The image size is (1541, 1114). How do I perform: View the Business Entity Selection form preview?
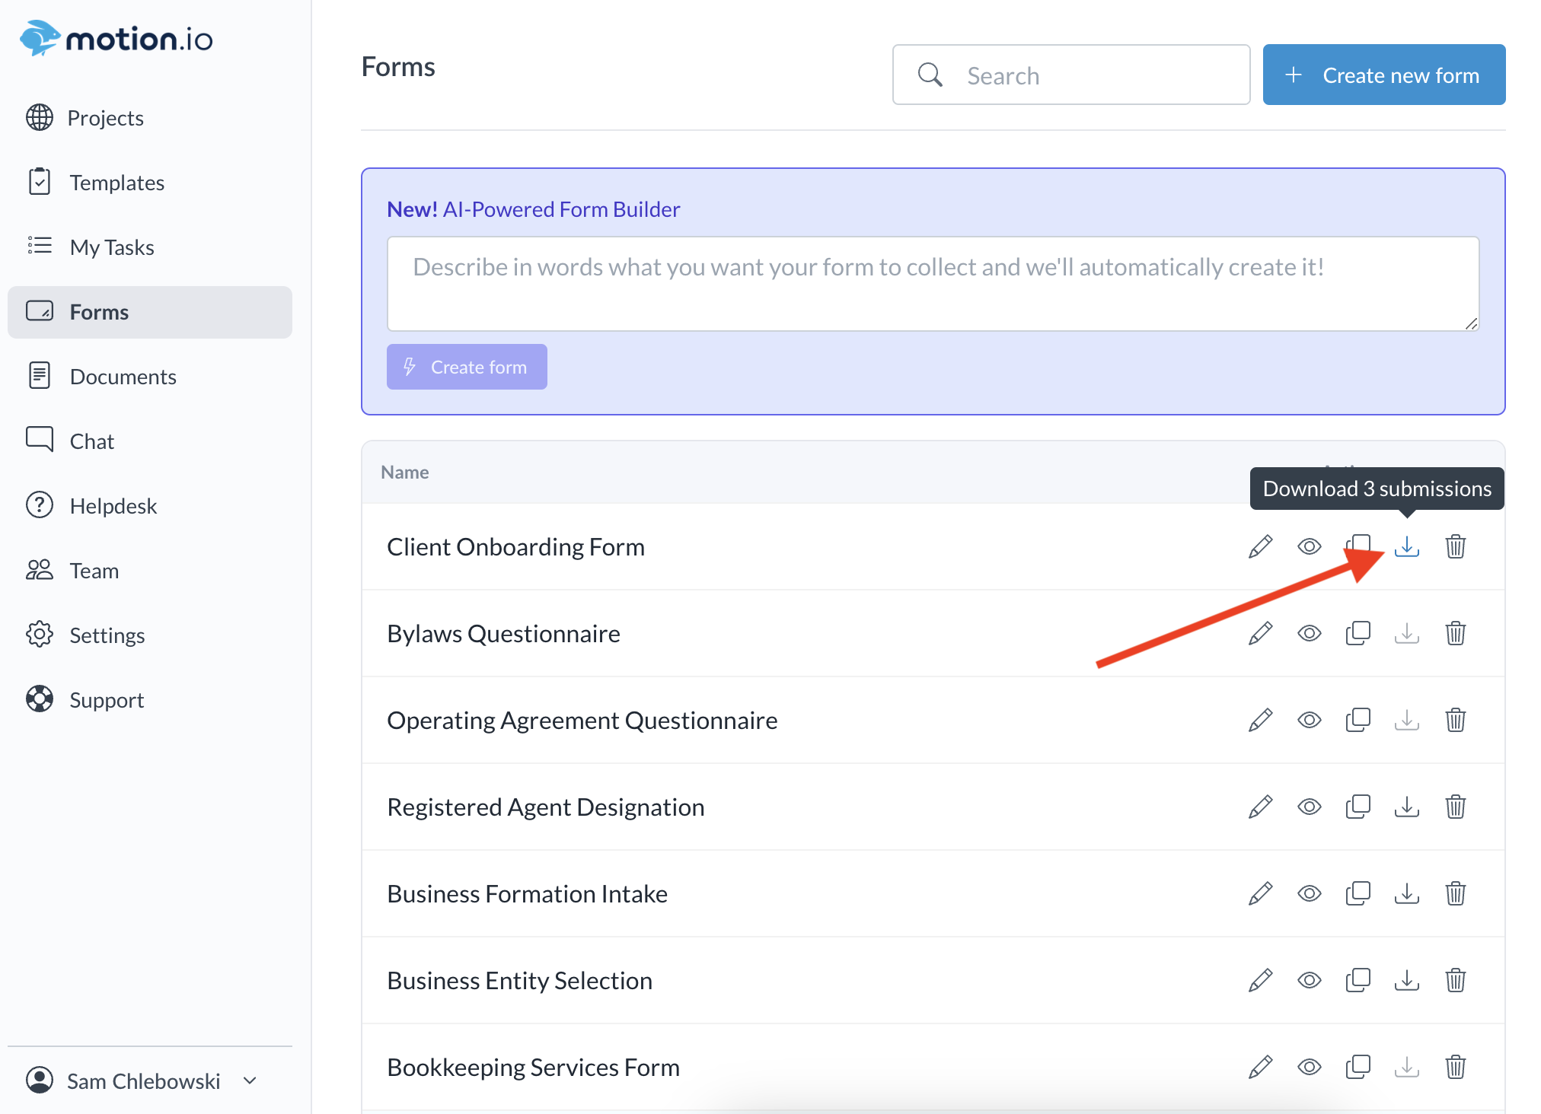pos(1309,980)
